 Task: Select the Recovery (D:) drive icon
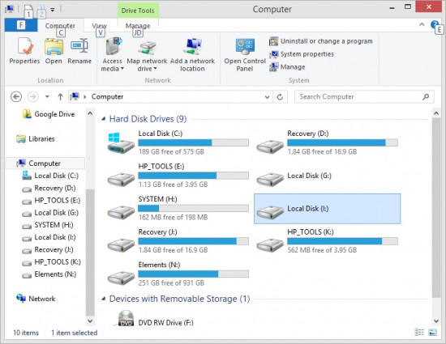pyautogui.click(x=270, y=146)
